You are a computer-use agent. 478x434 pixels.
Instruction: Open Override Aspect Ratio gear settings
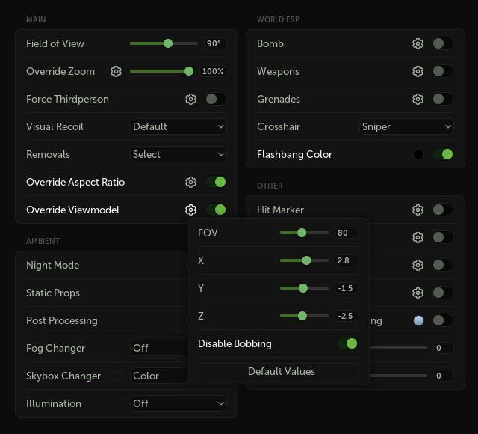point(190,183)
